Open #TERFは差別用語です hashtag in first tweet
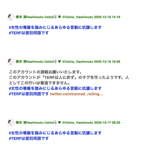The image size is (147, 153). tap(29, 33)
